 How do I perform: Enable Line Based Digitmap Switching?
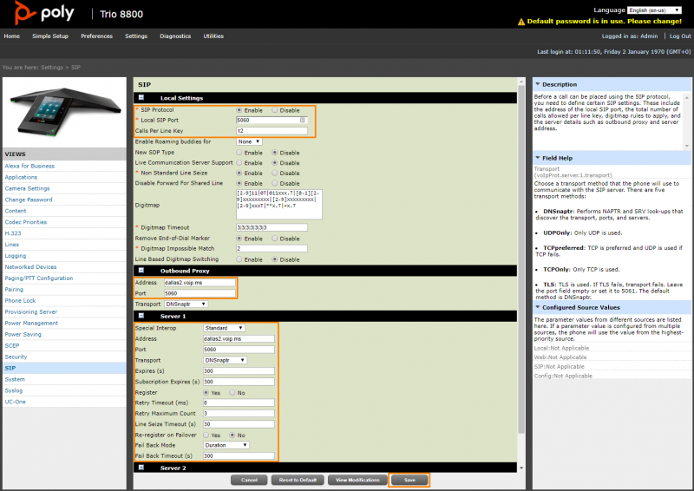239,259
